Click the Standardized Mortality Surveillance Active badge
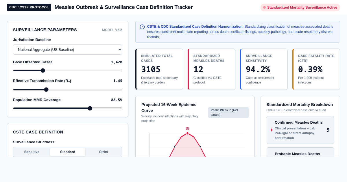This screenshot has height=182, width=347. pos(300,8)
